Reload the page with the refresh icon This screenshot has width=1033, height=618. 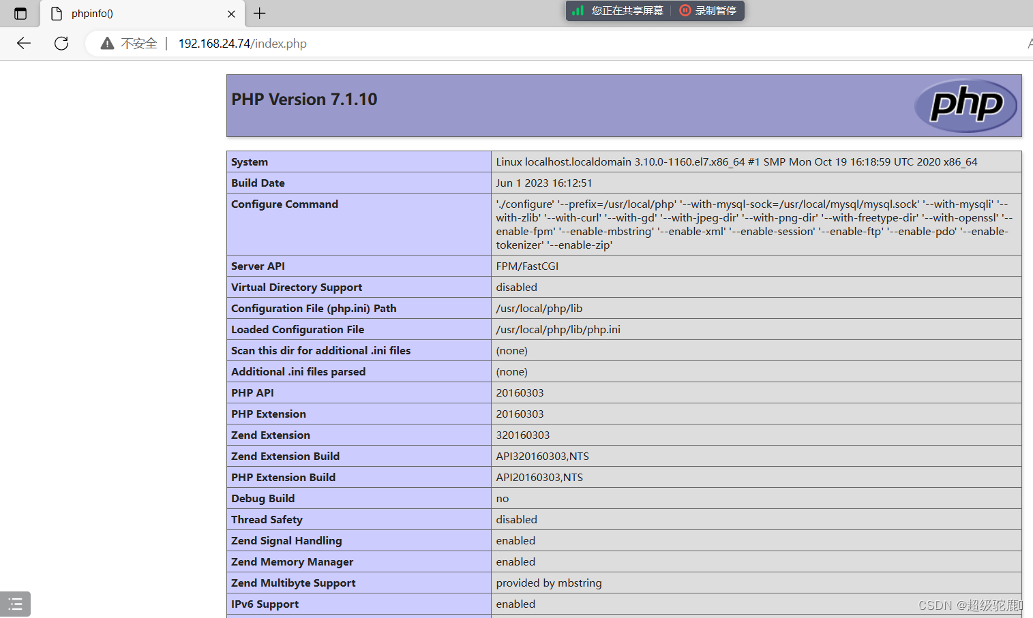[x=61, y=44]
